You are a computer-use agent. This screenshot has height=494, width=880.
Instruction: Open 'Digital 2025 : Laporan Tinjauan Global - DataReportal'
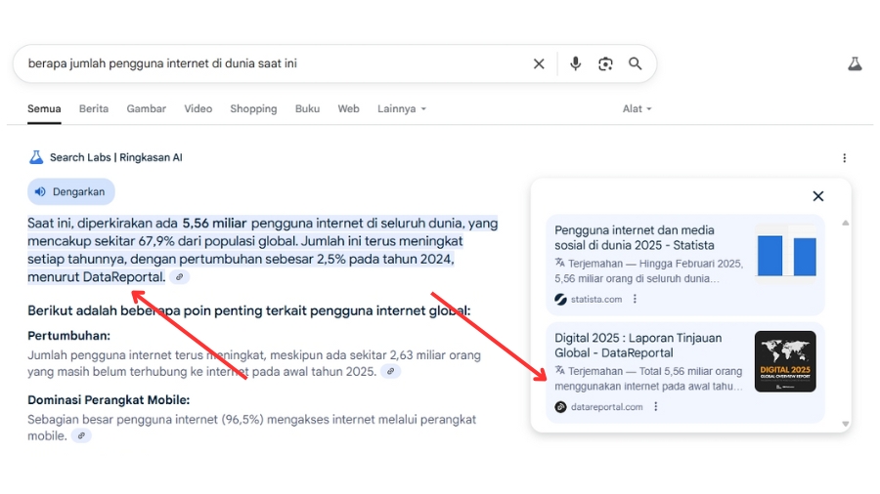click(x=638, y=345)
